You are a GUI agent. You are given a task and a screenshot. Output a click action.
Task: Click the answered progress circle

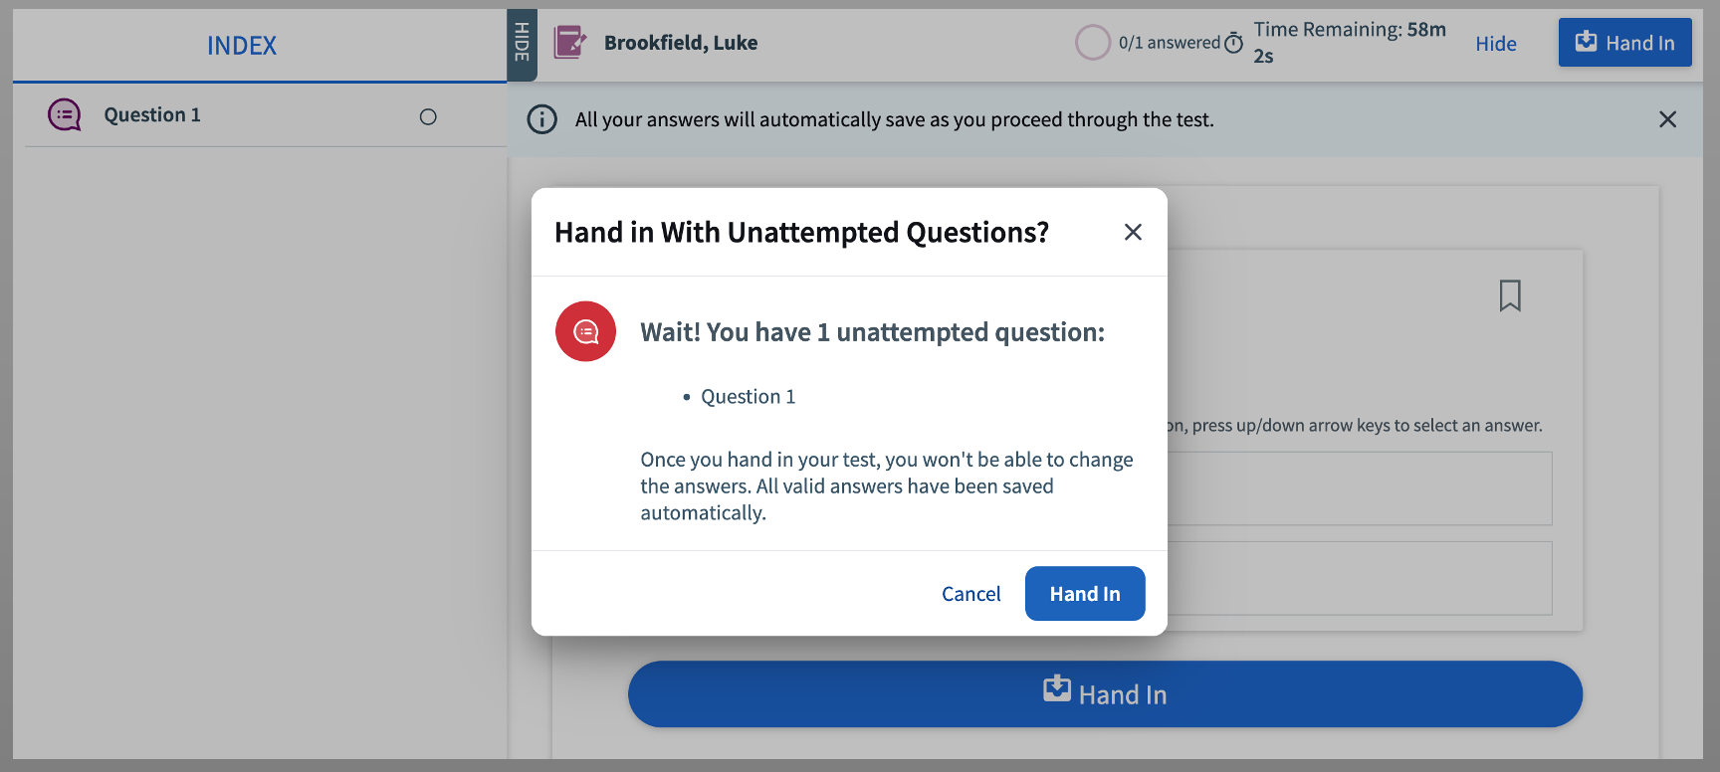click(x=1093, y=43)
